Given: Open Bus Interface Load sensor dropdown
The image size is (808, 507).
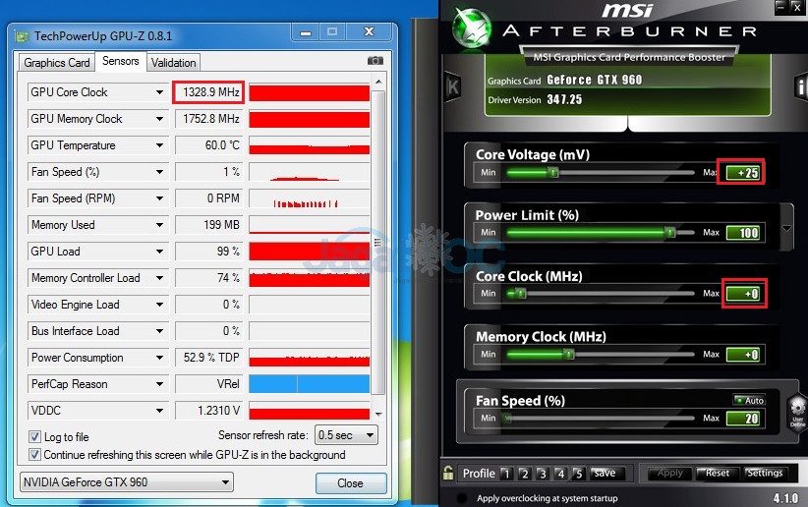Looking at the screenshot, I should click(160, 331).
